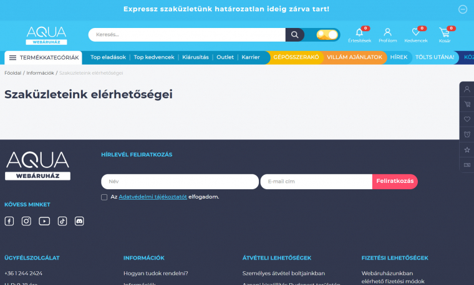
Task: Open the Discord social icon
Action: (79, 221)
